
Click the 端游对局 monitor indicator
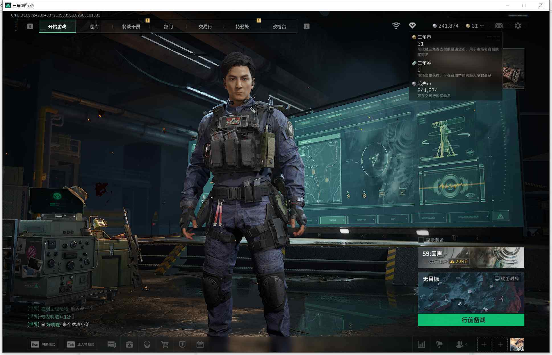pyautogui.click(x=506, y=278)
